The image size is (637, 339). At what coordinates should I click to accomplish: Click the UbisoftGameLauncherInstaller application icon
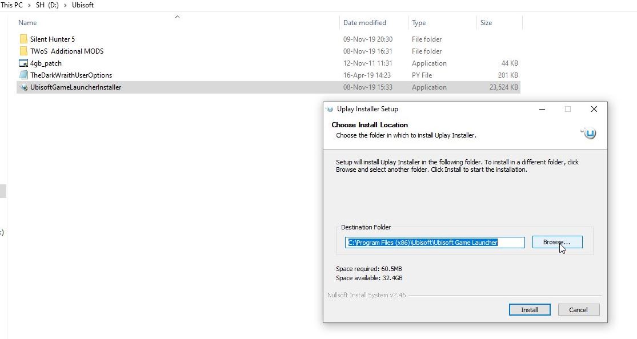point(23,87)
